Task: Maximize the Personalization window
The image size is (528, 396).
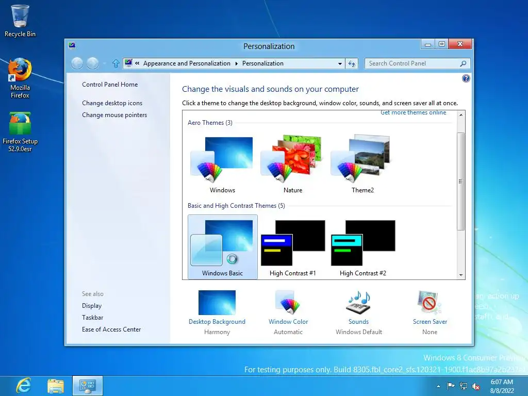Action: point(442,44)
